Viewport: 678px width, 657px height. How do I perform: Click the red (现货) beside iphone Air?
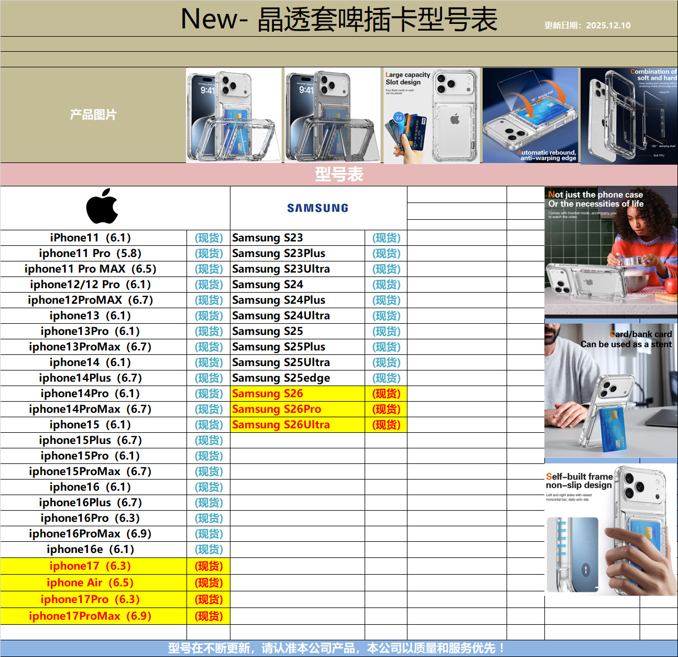coord(209,582)
